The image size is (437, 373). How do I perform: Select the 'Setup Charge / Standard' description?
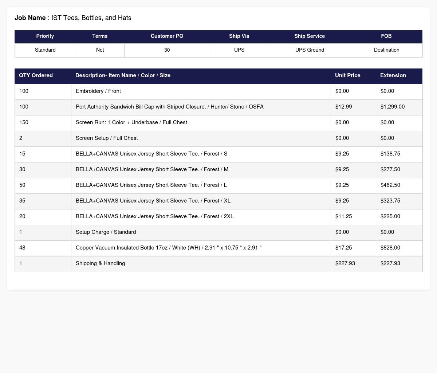pyautogui.click(x=106, y=232)
